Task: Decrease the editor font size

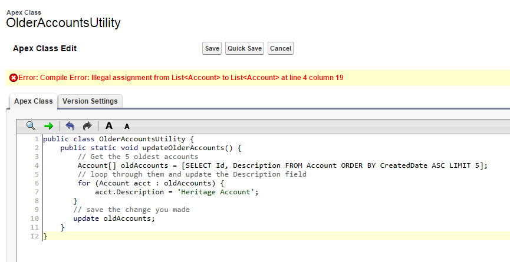Action: tap(127, 126)
